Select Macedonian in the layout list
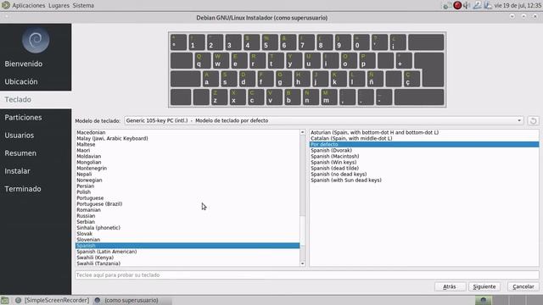Image resolution: width=543 pixels, height=305 pixels. (x=188, y=132)
